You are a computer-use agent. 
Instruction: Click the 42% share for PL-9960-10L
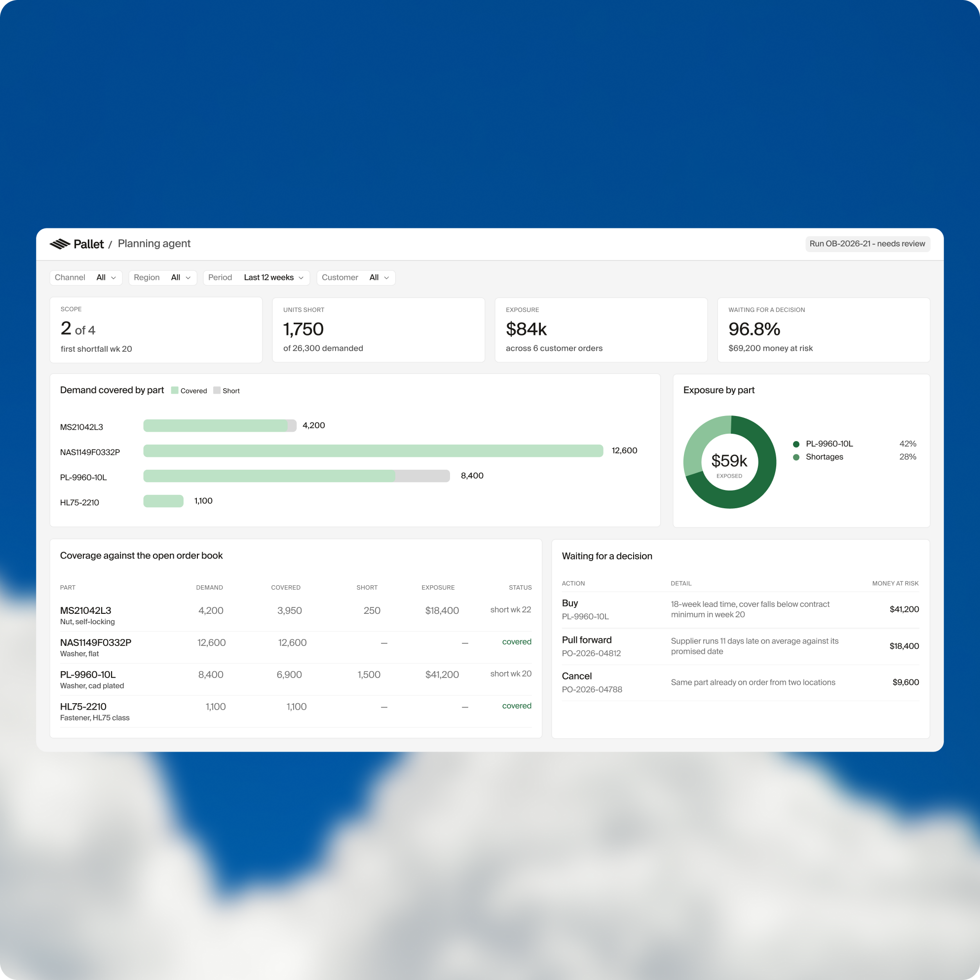coord(907,444)
